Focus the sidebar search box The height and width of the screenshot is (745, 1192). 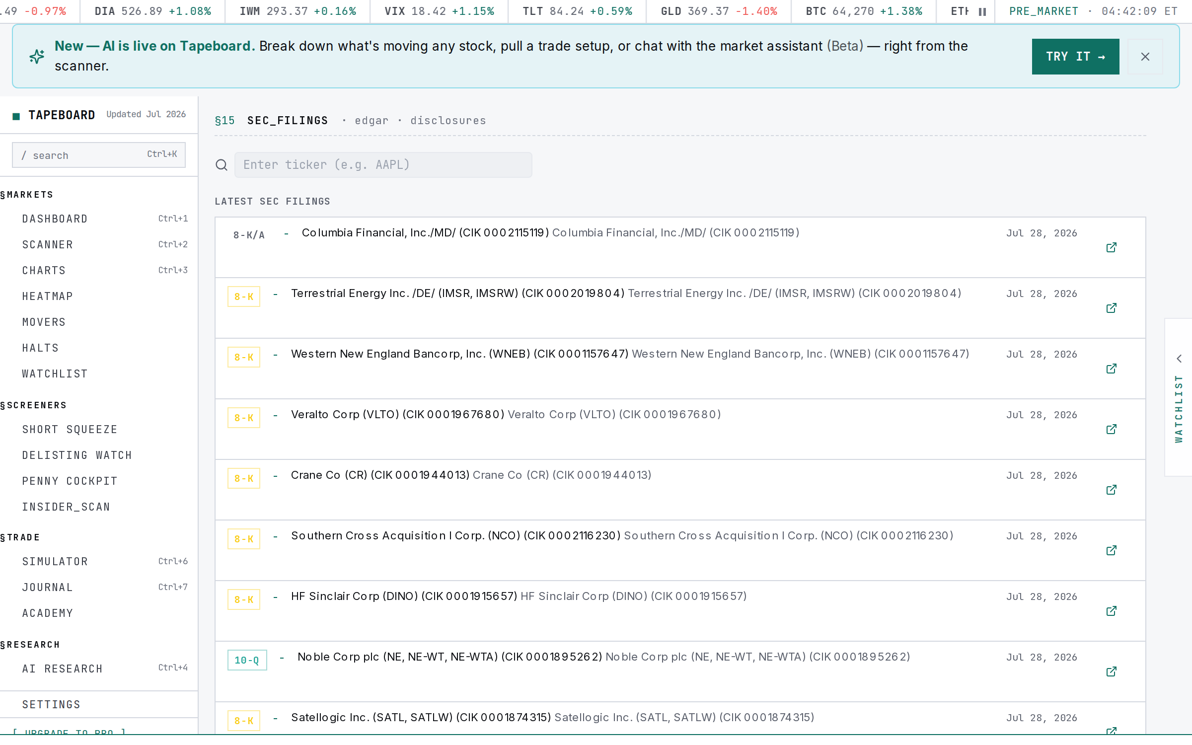pos(99,155)
